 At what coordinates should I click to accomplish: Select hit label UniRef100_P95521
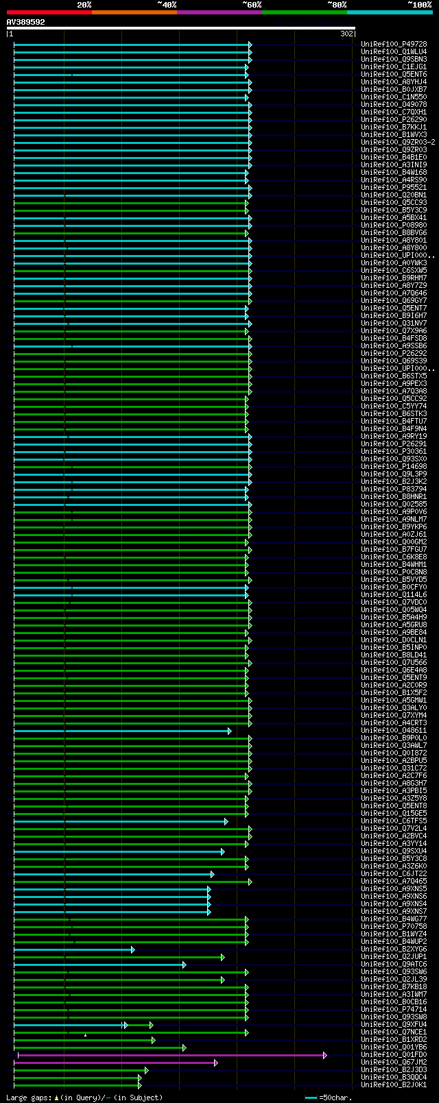pyautogui.click(x=394, y=187)
